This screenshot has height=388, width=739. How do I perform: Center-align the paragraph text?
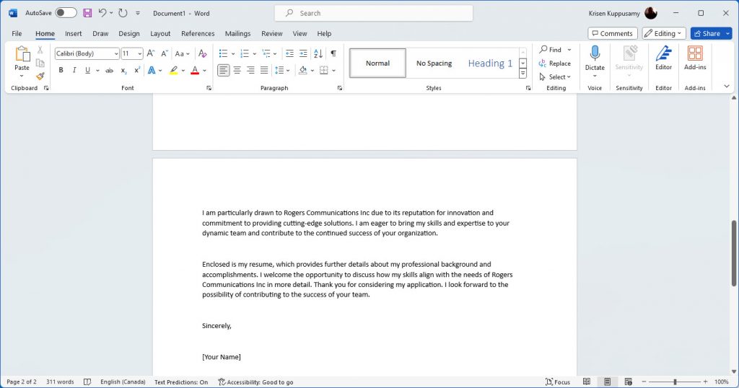coord(237,71)
